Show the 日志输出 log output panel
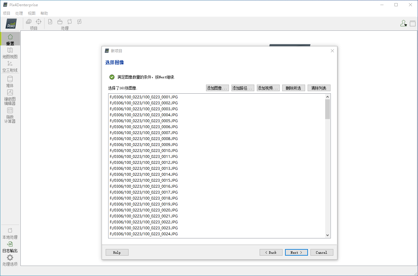The height and width of the screenshot is (276, 418). (10, 247)
